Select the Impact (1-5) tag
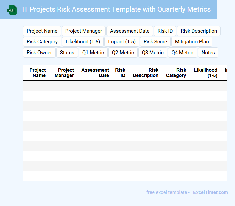Image resolution: width=235 pixels, height=206 pixels. tap(122, 42)
